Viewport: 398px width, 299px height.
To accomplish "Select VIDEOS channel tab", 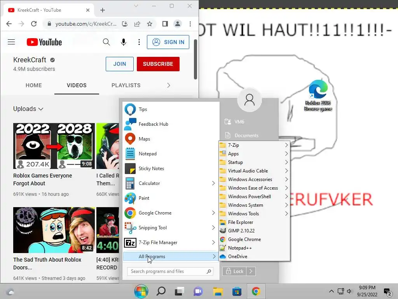I will [x=77, y=85].
